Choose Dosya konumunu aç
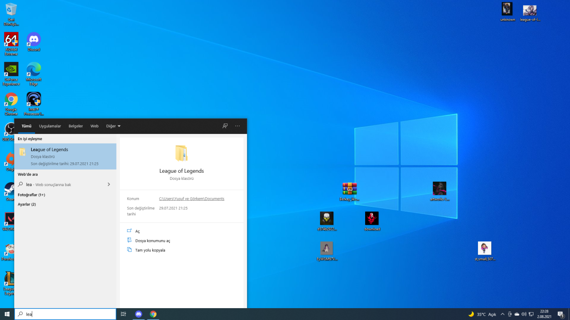Viewport: 570px width, 320px height. pos(148,240)
